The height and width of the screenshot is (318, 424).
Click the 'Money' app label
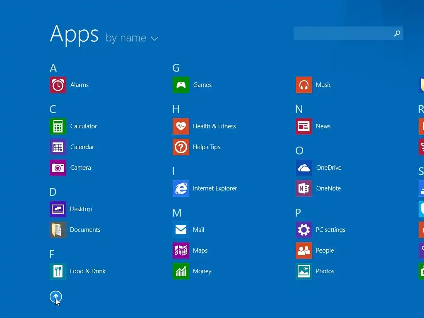pyautogui.click(x=202, y=271)
